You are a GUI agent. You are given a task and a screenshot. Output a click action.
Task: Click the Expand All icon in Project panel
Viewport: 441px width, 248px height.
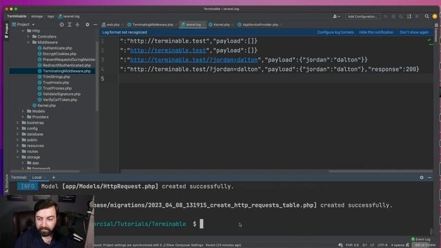coord(70,25)
